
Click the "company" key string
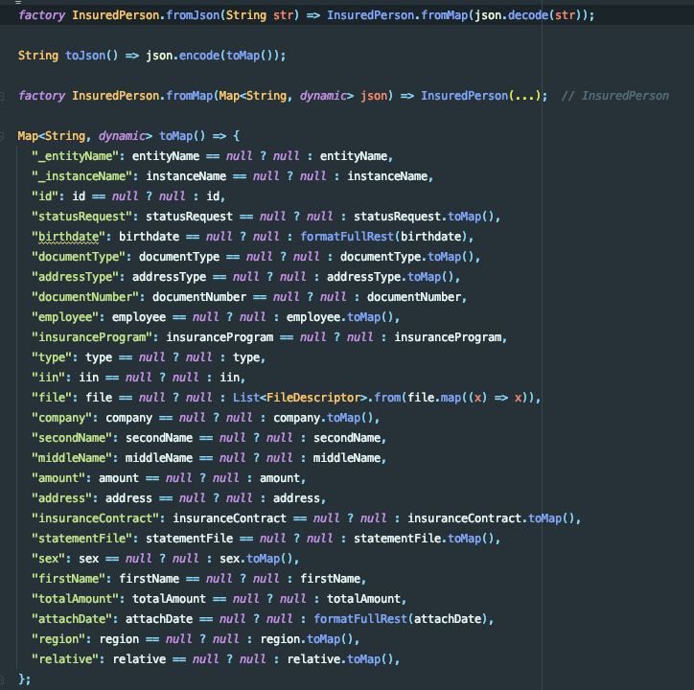tap(61, 418)
